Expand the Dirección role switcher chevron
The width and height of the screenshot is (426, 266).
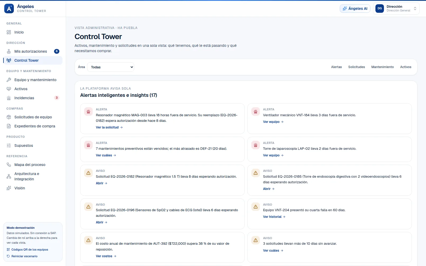tap(415, 9)
